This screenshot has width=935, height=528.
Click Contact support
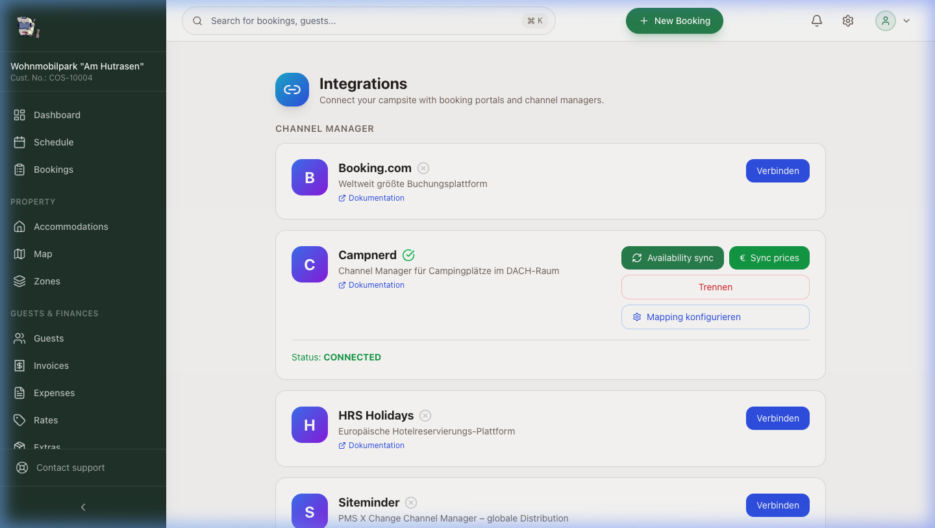pos(83,468)
